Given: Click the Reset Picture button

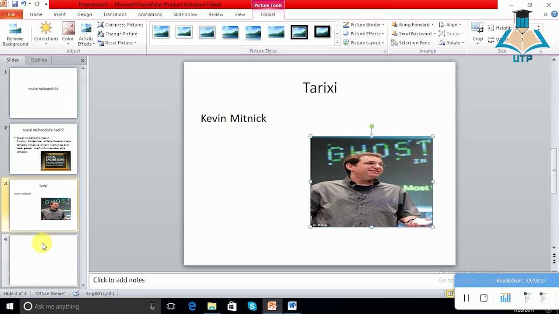Looking at the screenshot, I should pos(115,43).
